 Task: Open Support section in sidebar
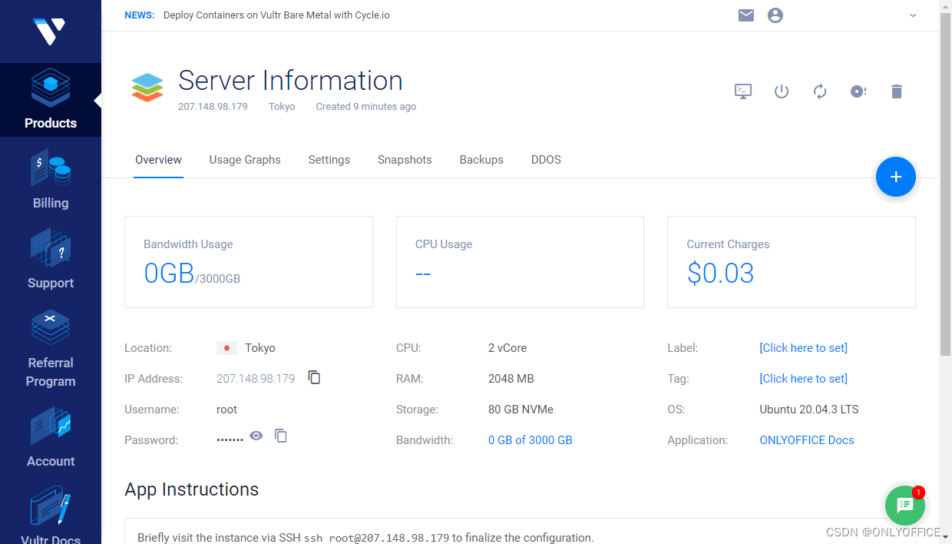point(51,260)
